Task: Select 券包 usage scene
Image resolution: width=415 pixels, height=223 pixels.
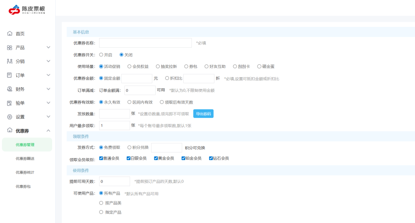Action: pyautogui.click(x=186, y=66)
